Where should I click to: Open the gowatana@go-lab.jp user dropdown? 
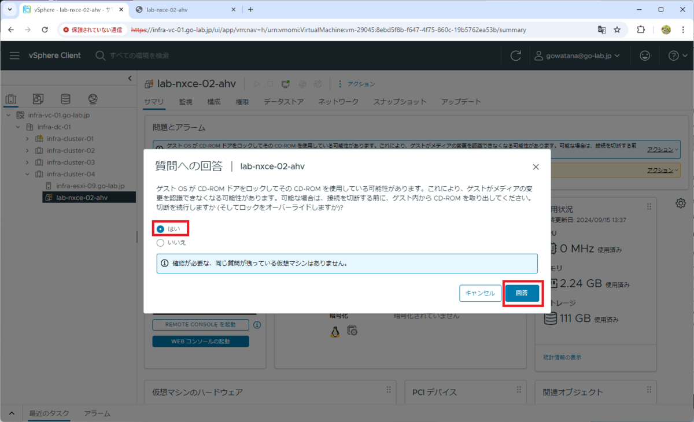pyautogui.click(x=577, y=55)
